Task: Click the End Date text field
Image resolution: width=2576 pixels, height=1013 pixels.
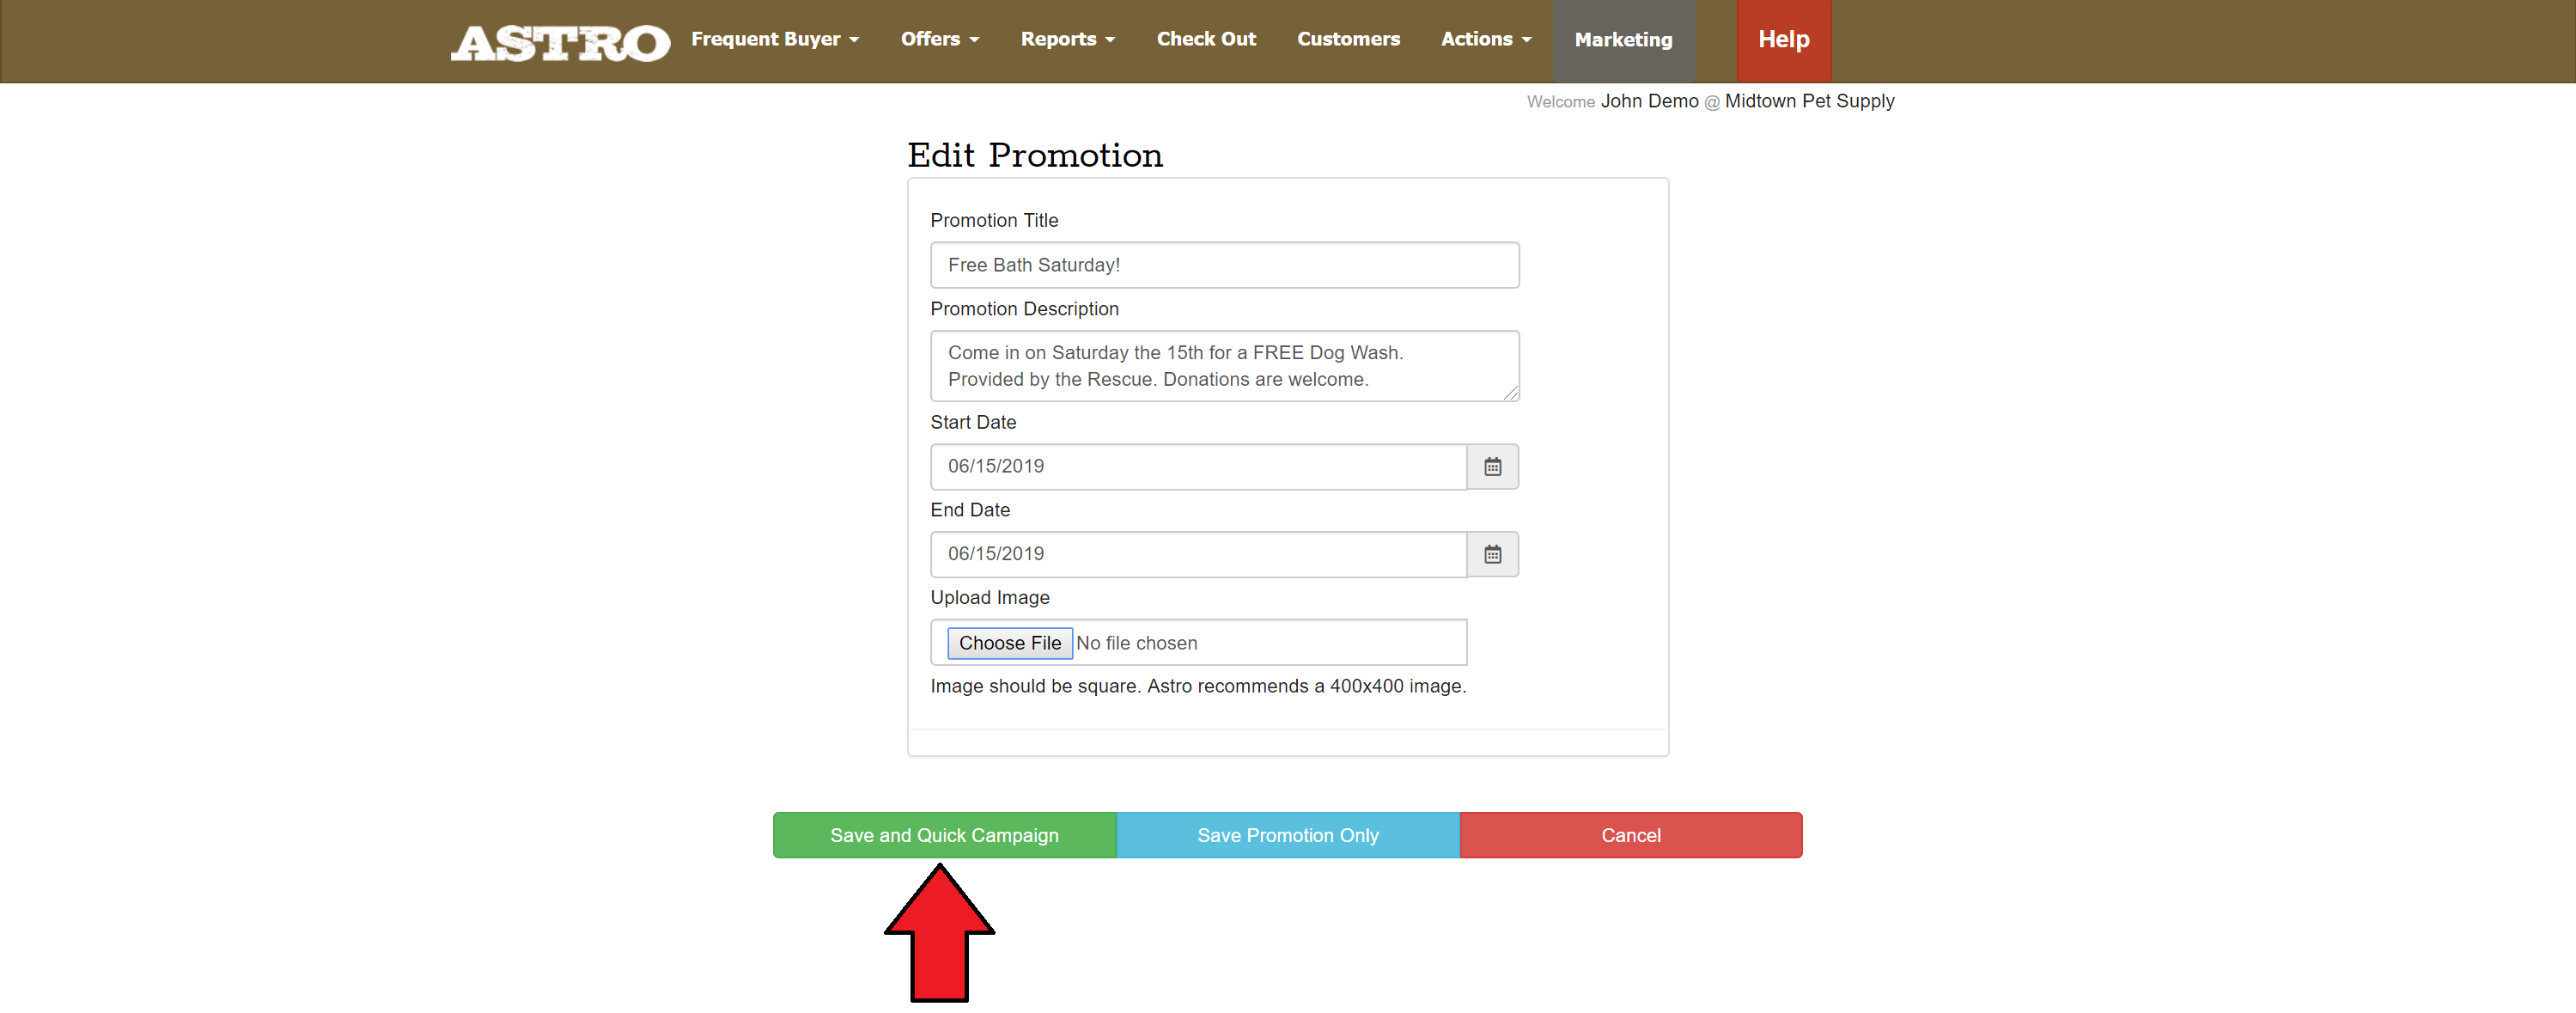Action: [1197, 554]
